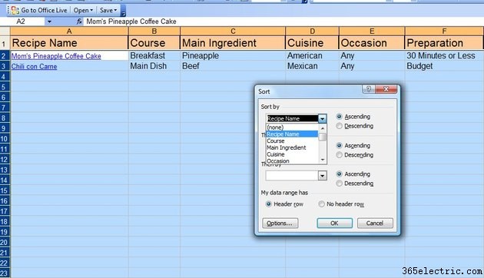Click the Course header cell
Viewport: 484px width, 278px height.
tap(154, 43)
